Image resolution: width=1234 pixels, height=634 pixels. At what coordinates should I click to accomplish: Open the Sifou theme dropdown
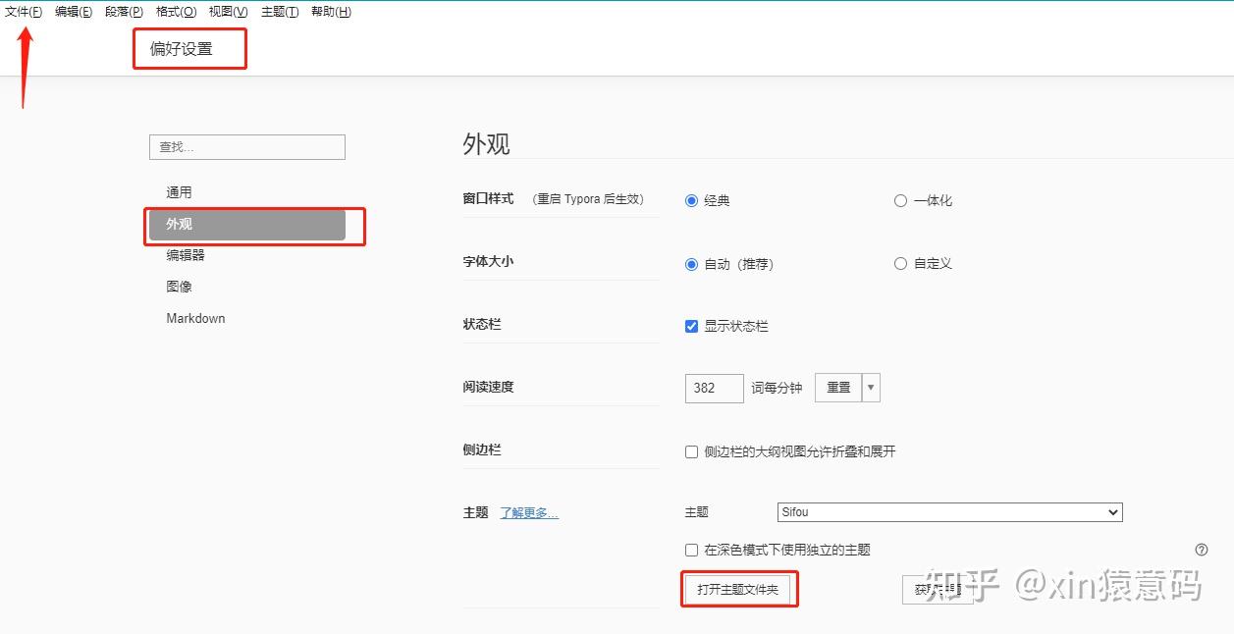[948, 511]
